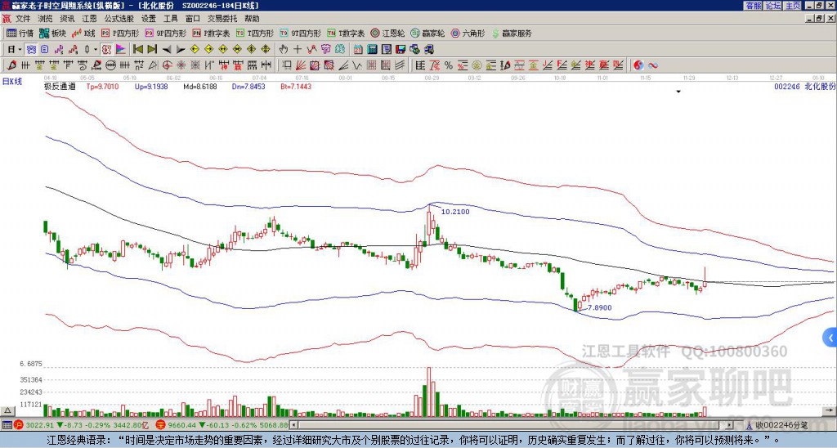
Task: Open the P四方形 tool
Action: click(120, 33)
